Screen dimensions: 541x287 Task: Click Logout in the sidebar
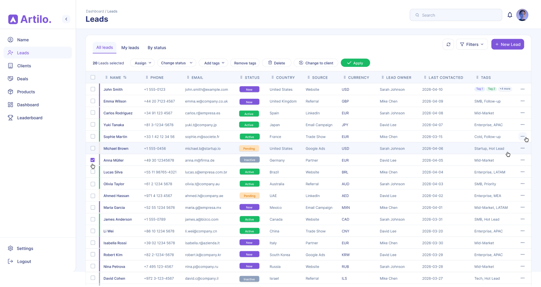(38, 261)
